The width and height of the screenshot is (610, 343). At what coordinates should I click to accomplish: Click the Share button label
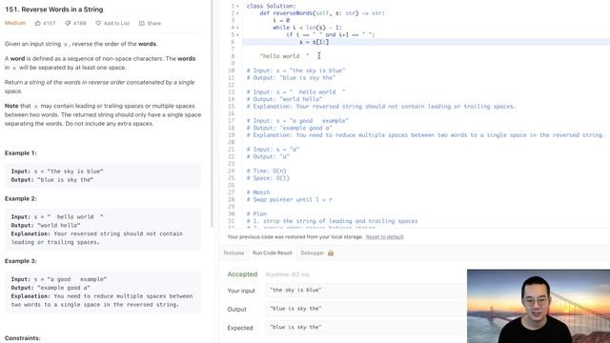tap(153, 23)
